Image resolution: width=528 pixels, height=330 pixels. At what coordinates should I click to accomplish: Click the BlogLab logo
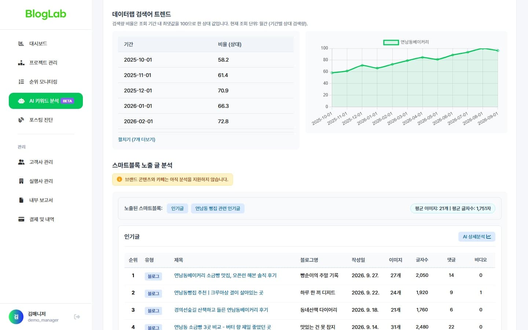tap(46, 14)
